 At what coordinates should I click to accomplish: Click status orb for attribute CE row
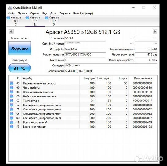click(x=11, y=109)
